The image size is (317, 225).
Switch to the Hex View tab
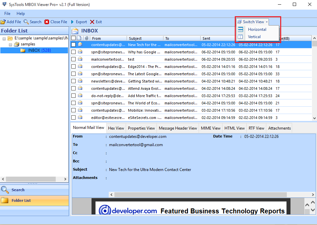[x=116, y=128]
